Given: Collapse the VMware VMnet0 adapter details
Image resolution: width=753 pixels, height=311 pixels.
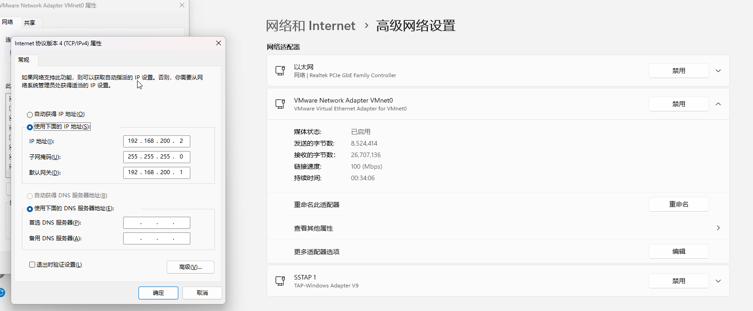Looking at the screenshot, I should click(718, 104).
